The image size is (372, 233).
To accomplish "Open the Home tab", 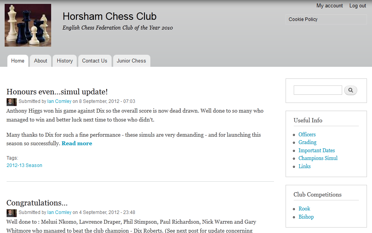I will tap(18, 61).
